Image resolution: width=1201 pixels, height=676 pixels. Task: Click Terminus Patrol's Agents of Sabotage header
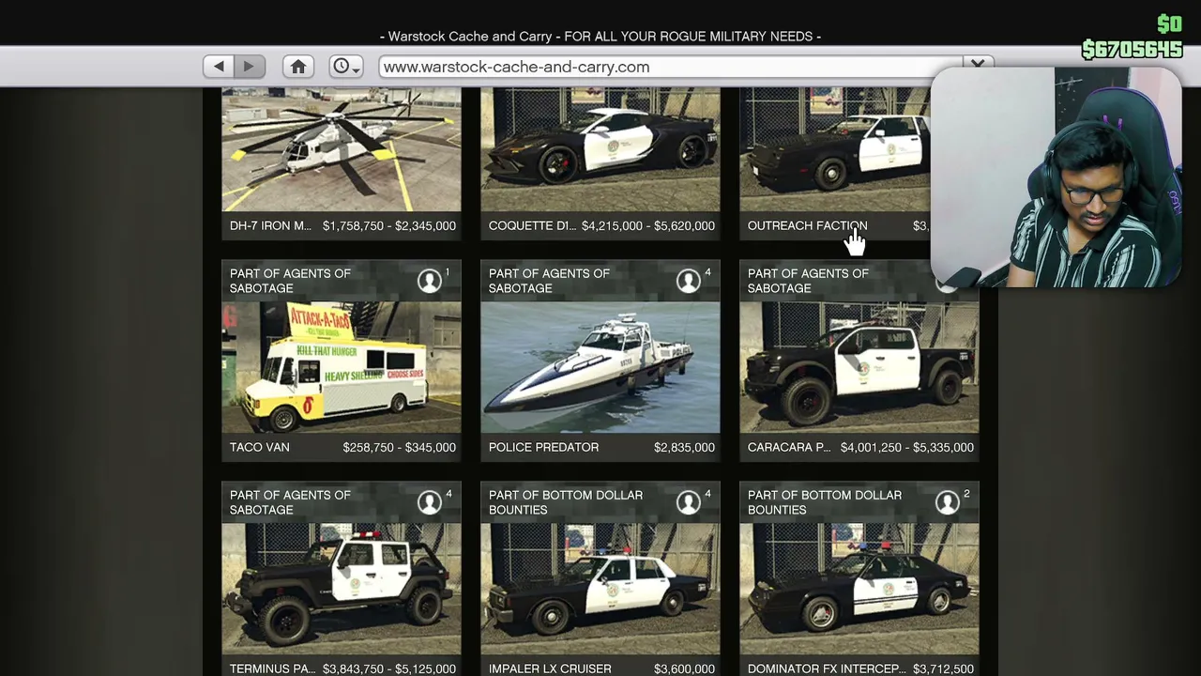tap(290, 502)
